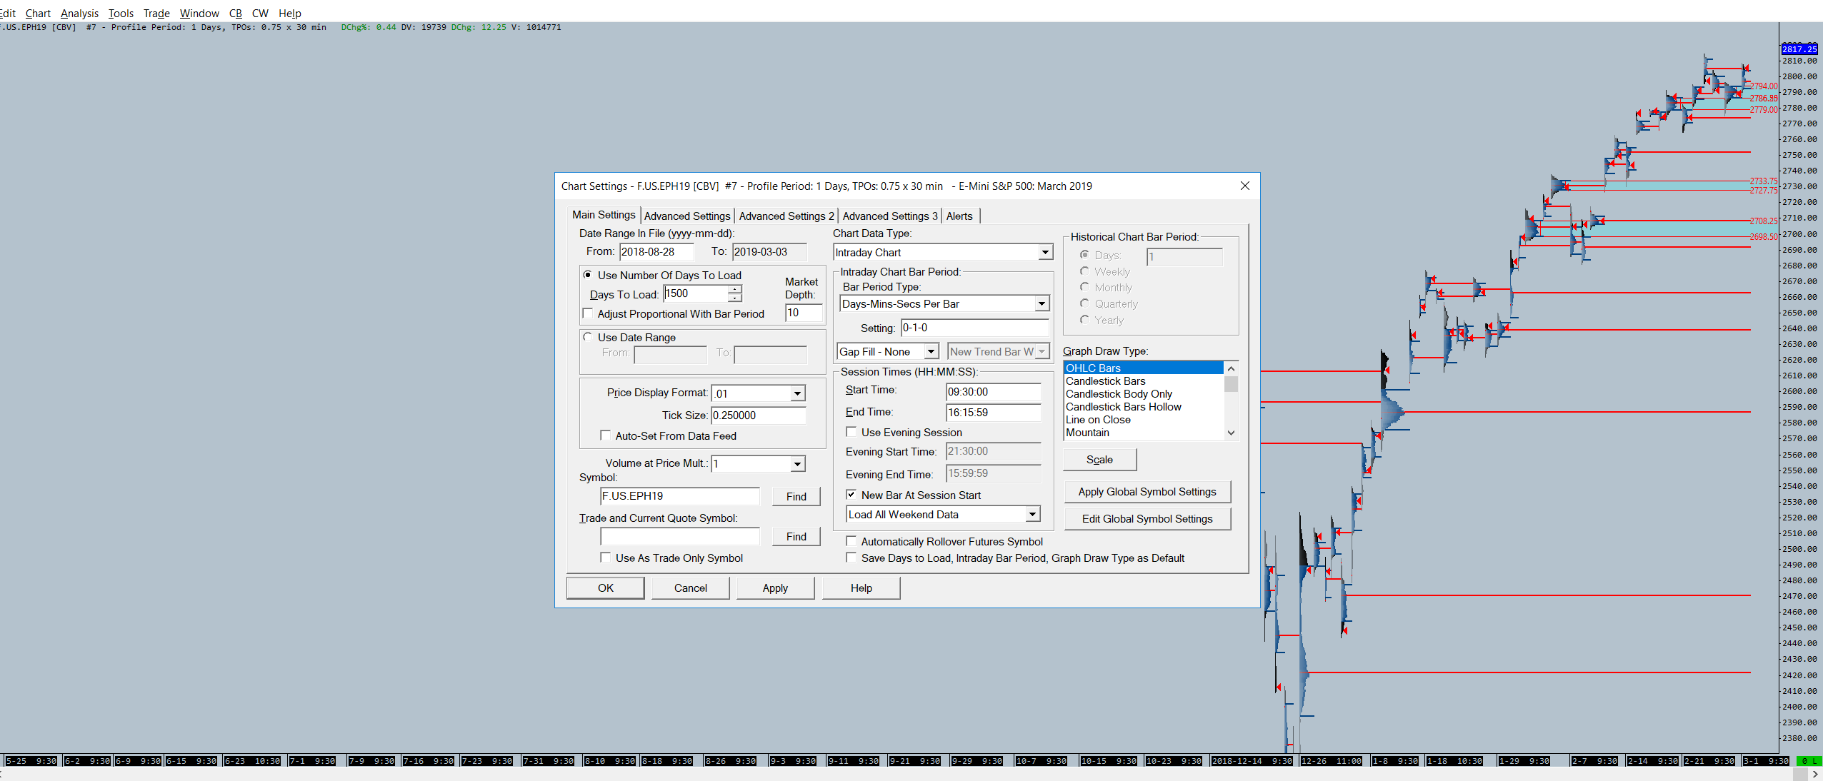Image resolution: width=1823 pixels, height=781 pixels.
Task: Open Load All Weekend Data dropdown
Action: (1032, 514)
